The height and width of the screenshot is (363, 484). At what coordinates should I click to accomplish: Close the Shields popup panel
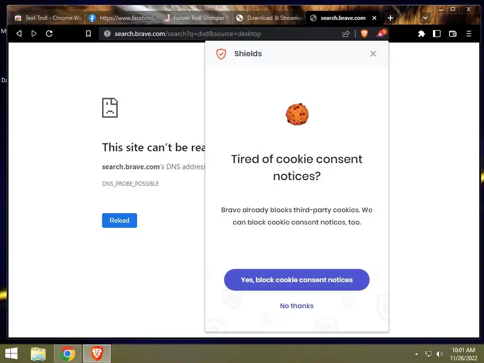[373, 54]
